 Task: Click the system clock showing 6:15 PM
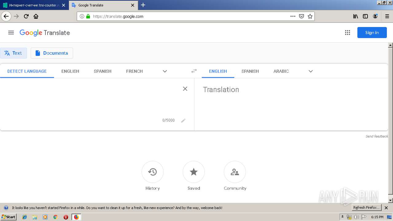coord(377,217)
